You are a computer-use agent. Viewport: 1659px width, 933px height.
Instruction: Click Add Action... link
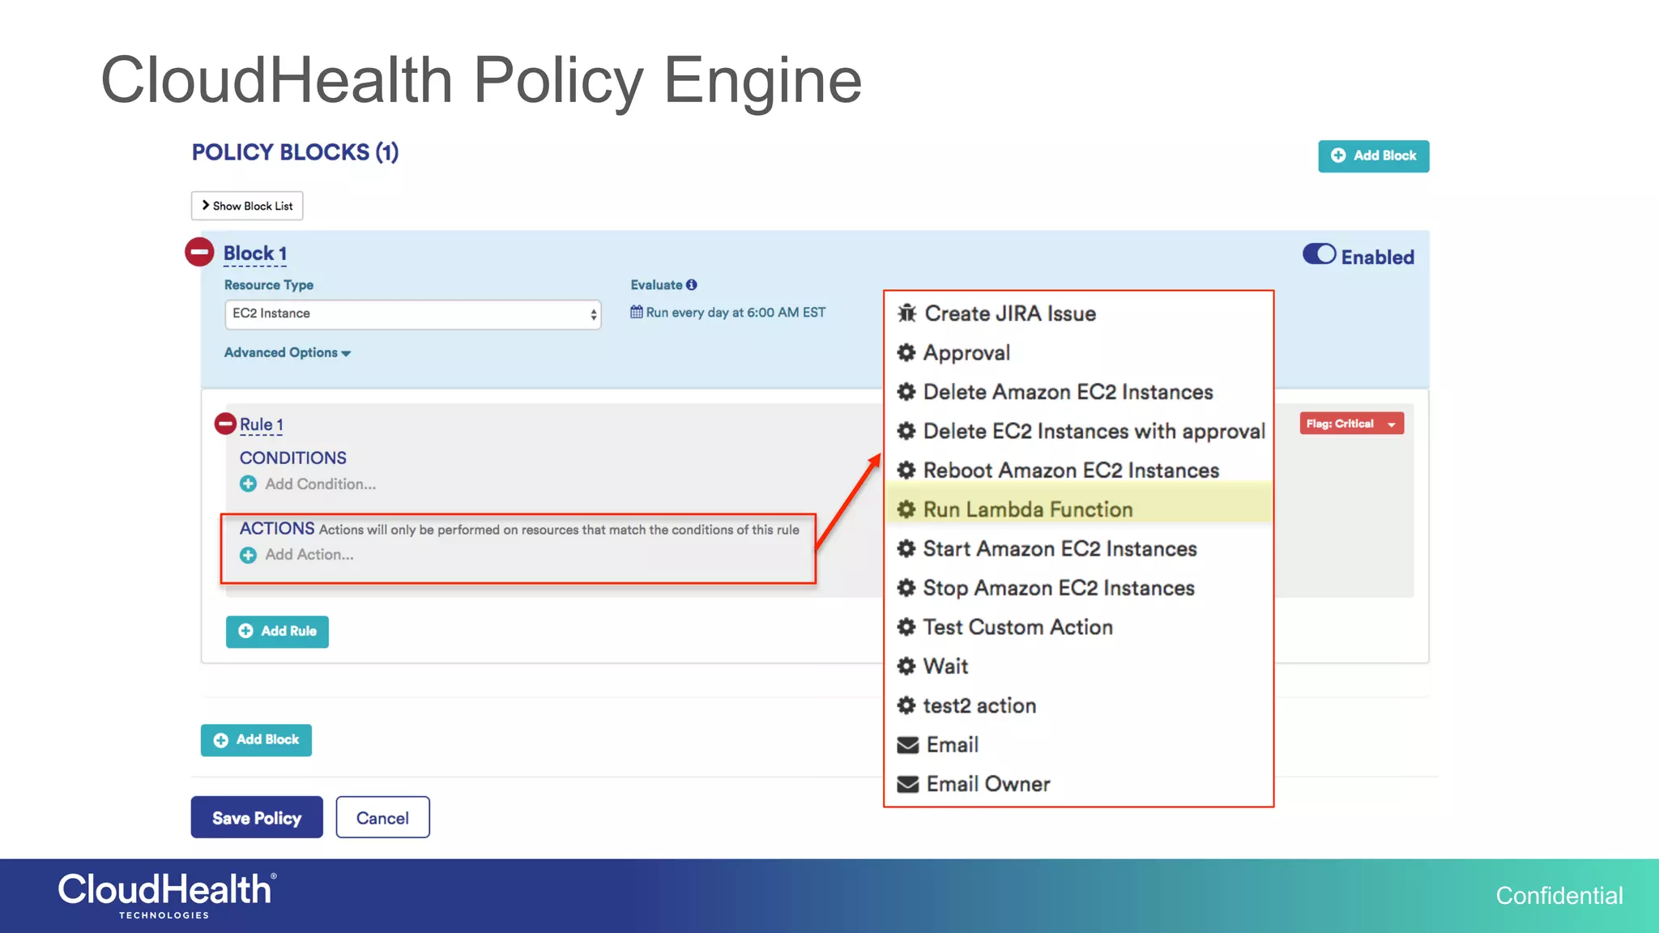click(x=309, y=555)
